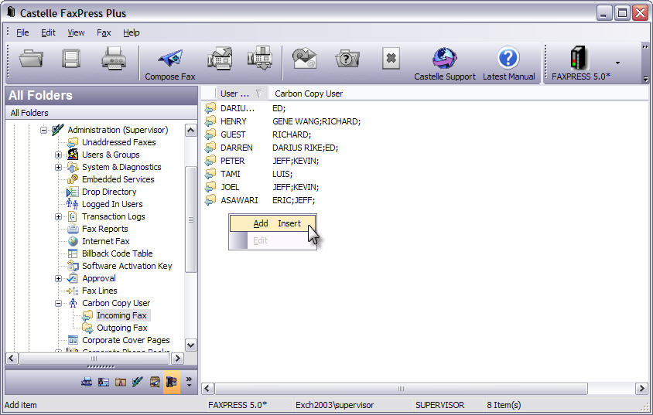Click the Compose Fax paper plane button
The width and height of the screenshot is (653, 415).
170,63
